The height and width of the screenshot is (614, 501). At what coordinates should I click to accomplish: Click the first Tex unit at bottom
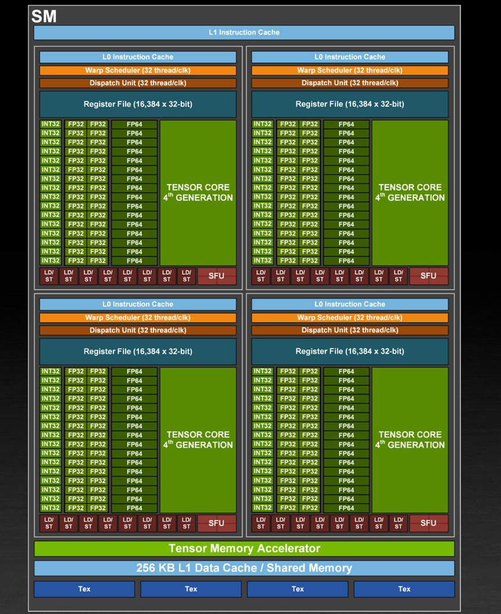(84, 589)
